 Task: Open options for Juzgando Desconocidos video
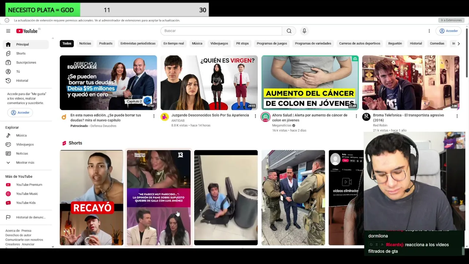tap(255, 116)
